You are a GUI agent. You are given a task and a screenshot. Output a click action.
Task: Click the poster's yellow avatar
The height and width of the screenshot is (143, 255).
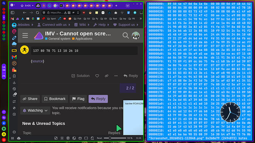tap(24, 50)
